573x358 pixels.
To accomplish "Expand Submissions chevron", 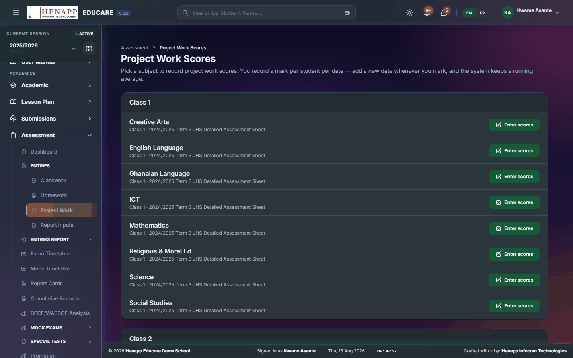I will [x=90, y=119].
